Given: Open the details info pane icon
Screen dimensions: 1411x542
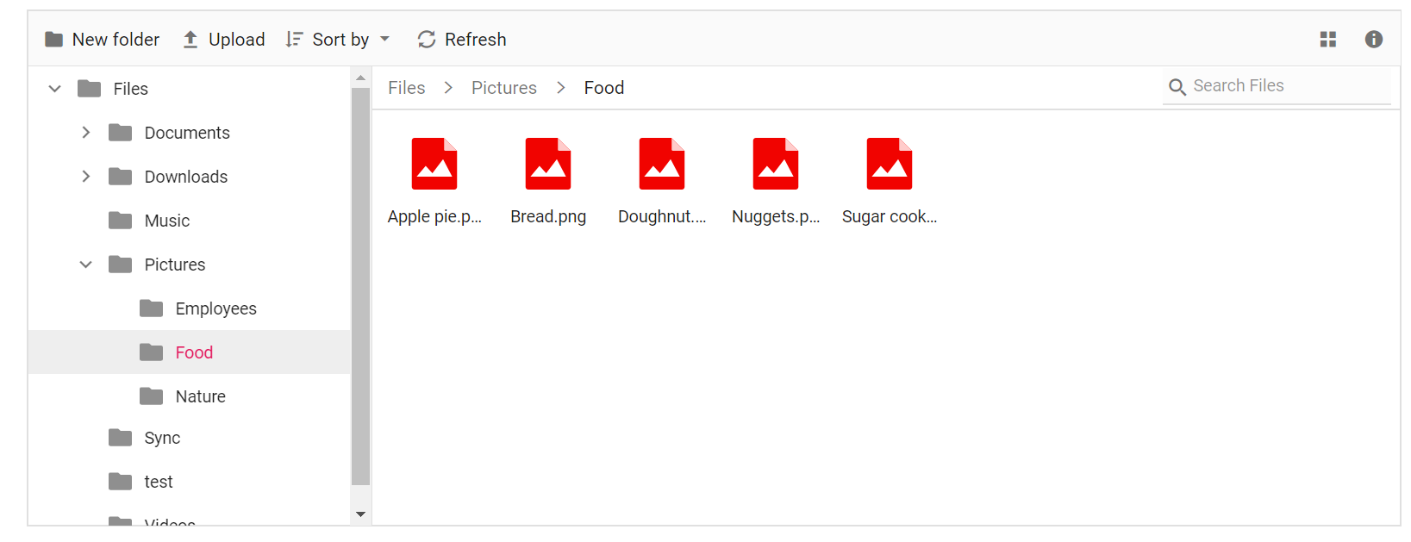Looking at the screenshot, I should pyautogui.click(x=1374, y=40).
